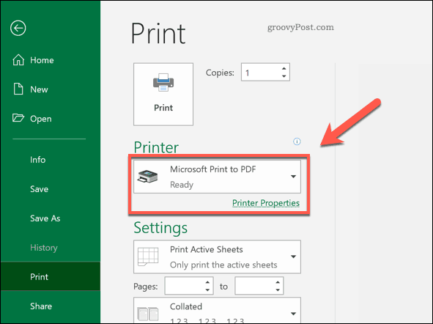Decrease the Pages from value
This screenshot has width=433, height=324.
click(207, 290)
